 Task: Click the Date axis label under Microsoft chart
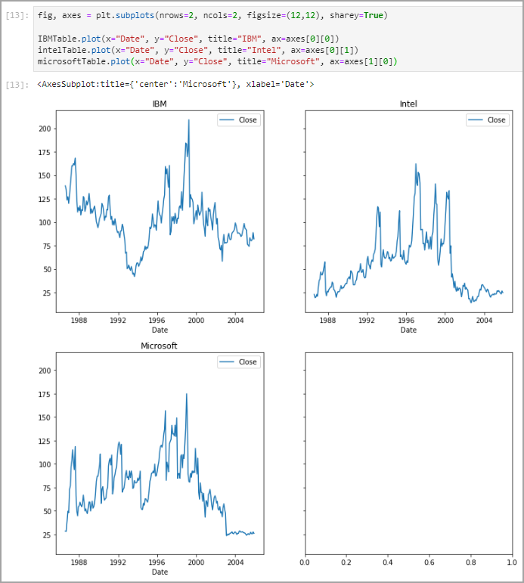tap(160, 572)
